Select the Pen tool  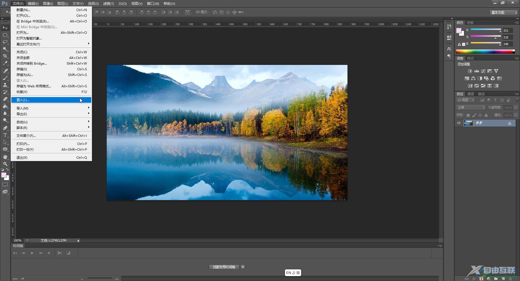pos(5,128)
